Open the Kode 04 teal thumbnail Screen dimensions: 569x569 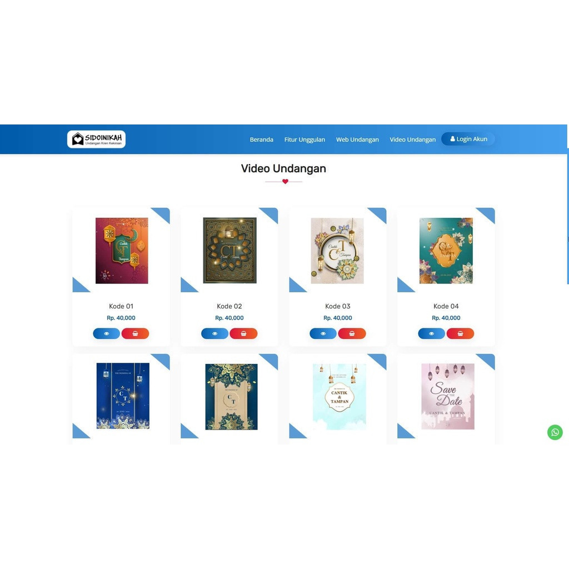pyautogui.click(x=446, y=251)
